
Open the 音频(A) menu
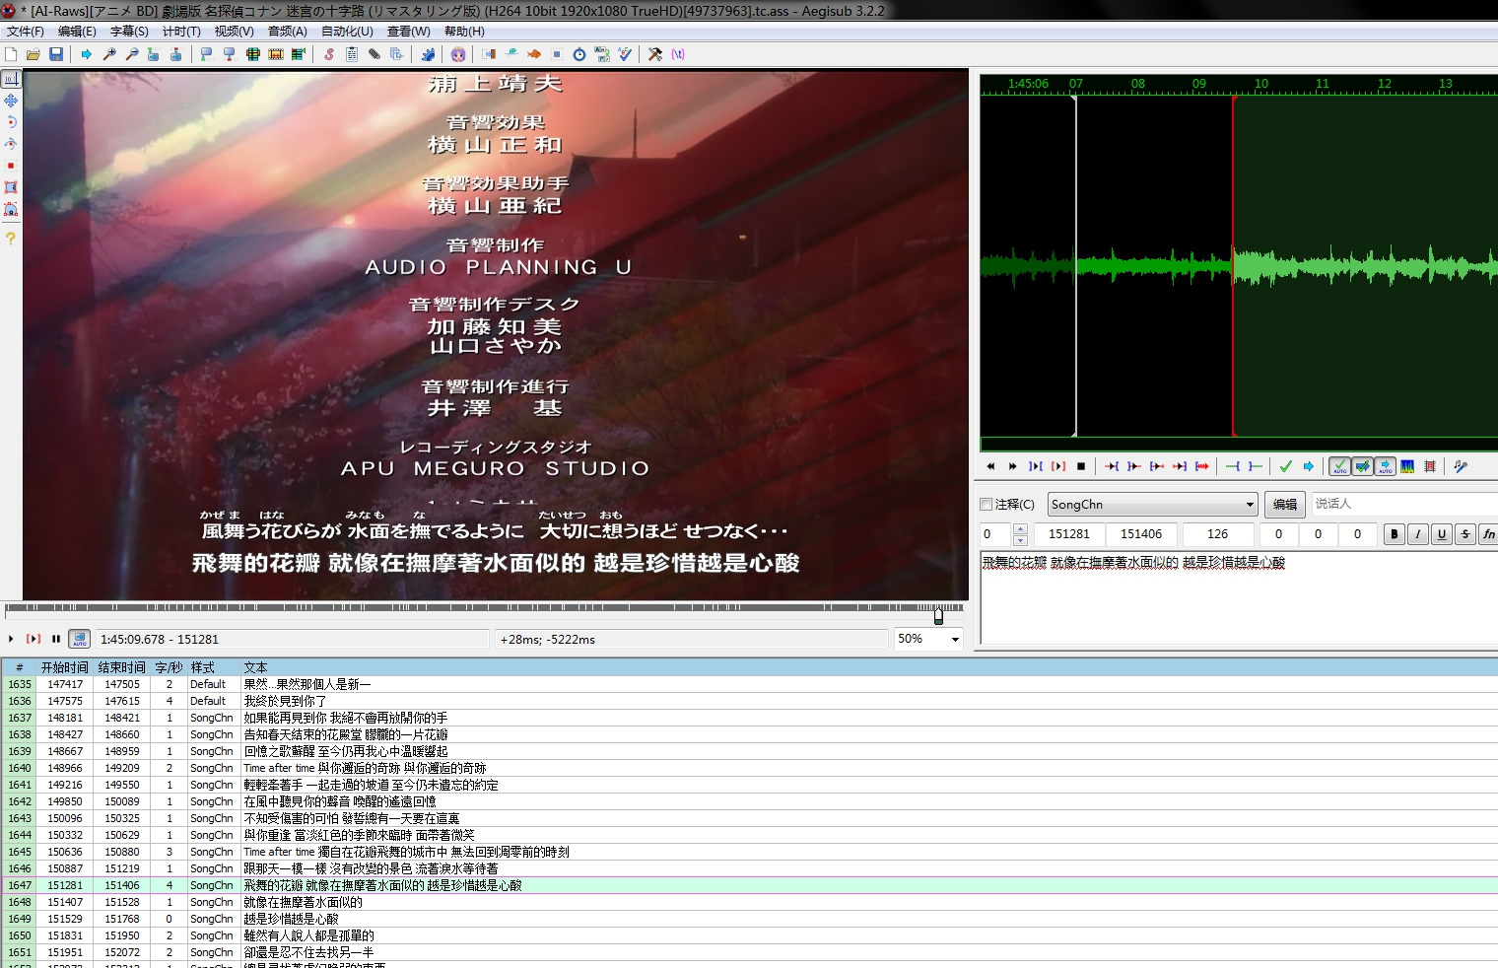(288, 32)
